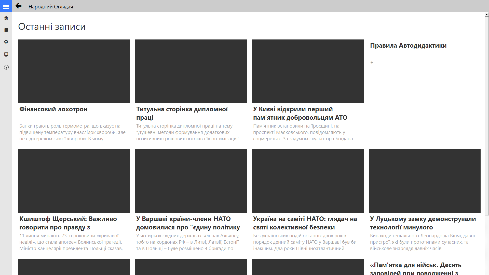489x275 pixels.
Task: Open the hamburger menu
Action: (x=6, y=6)
